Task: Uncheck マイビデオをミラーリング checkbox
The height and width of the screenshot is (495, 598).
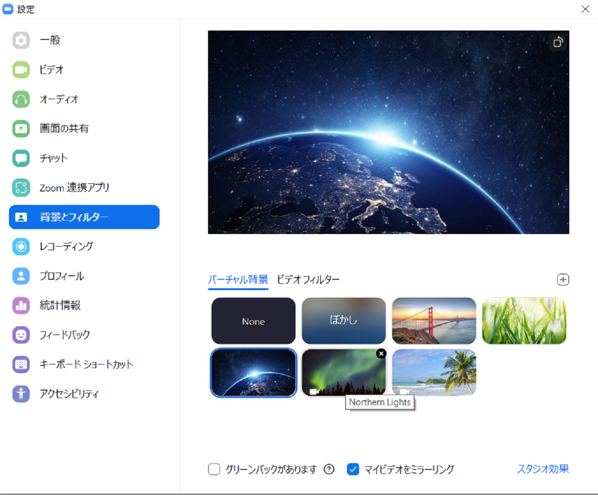Action: pyautogui.click(x=353, y=469)
